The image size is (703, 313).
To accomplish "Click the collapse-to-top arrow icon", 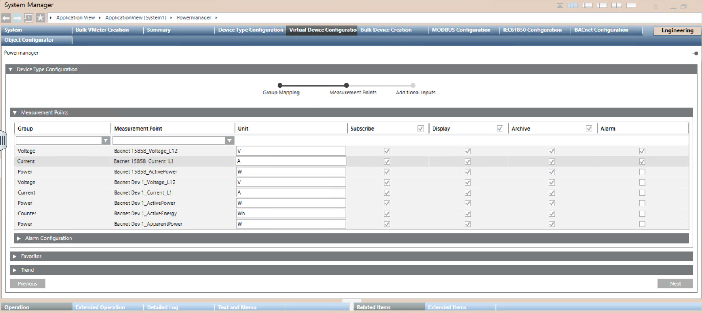I will click(x=560, y=5).
